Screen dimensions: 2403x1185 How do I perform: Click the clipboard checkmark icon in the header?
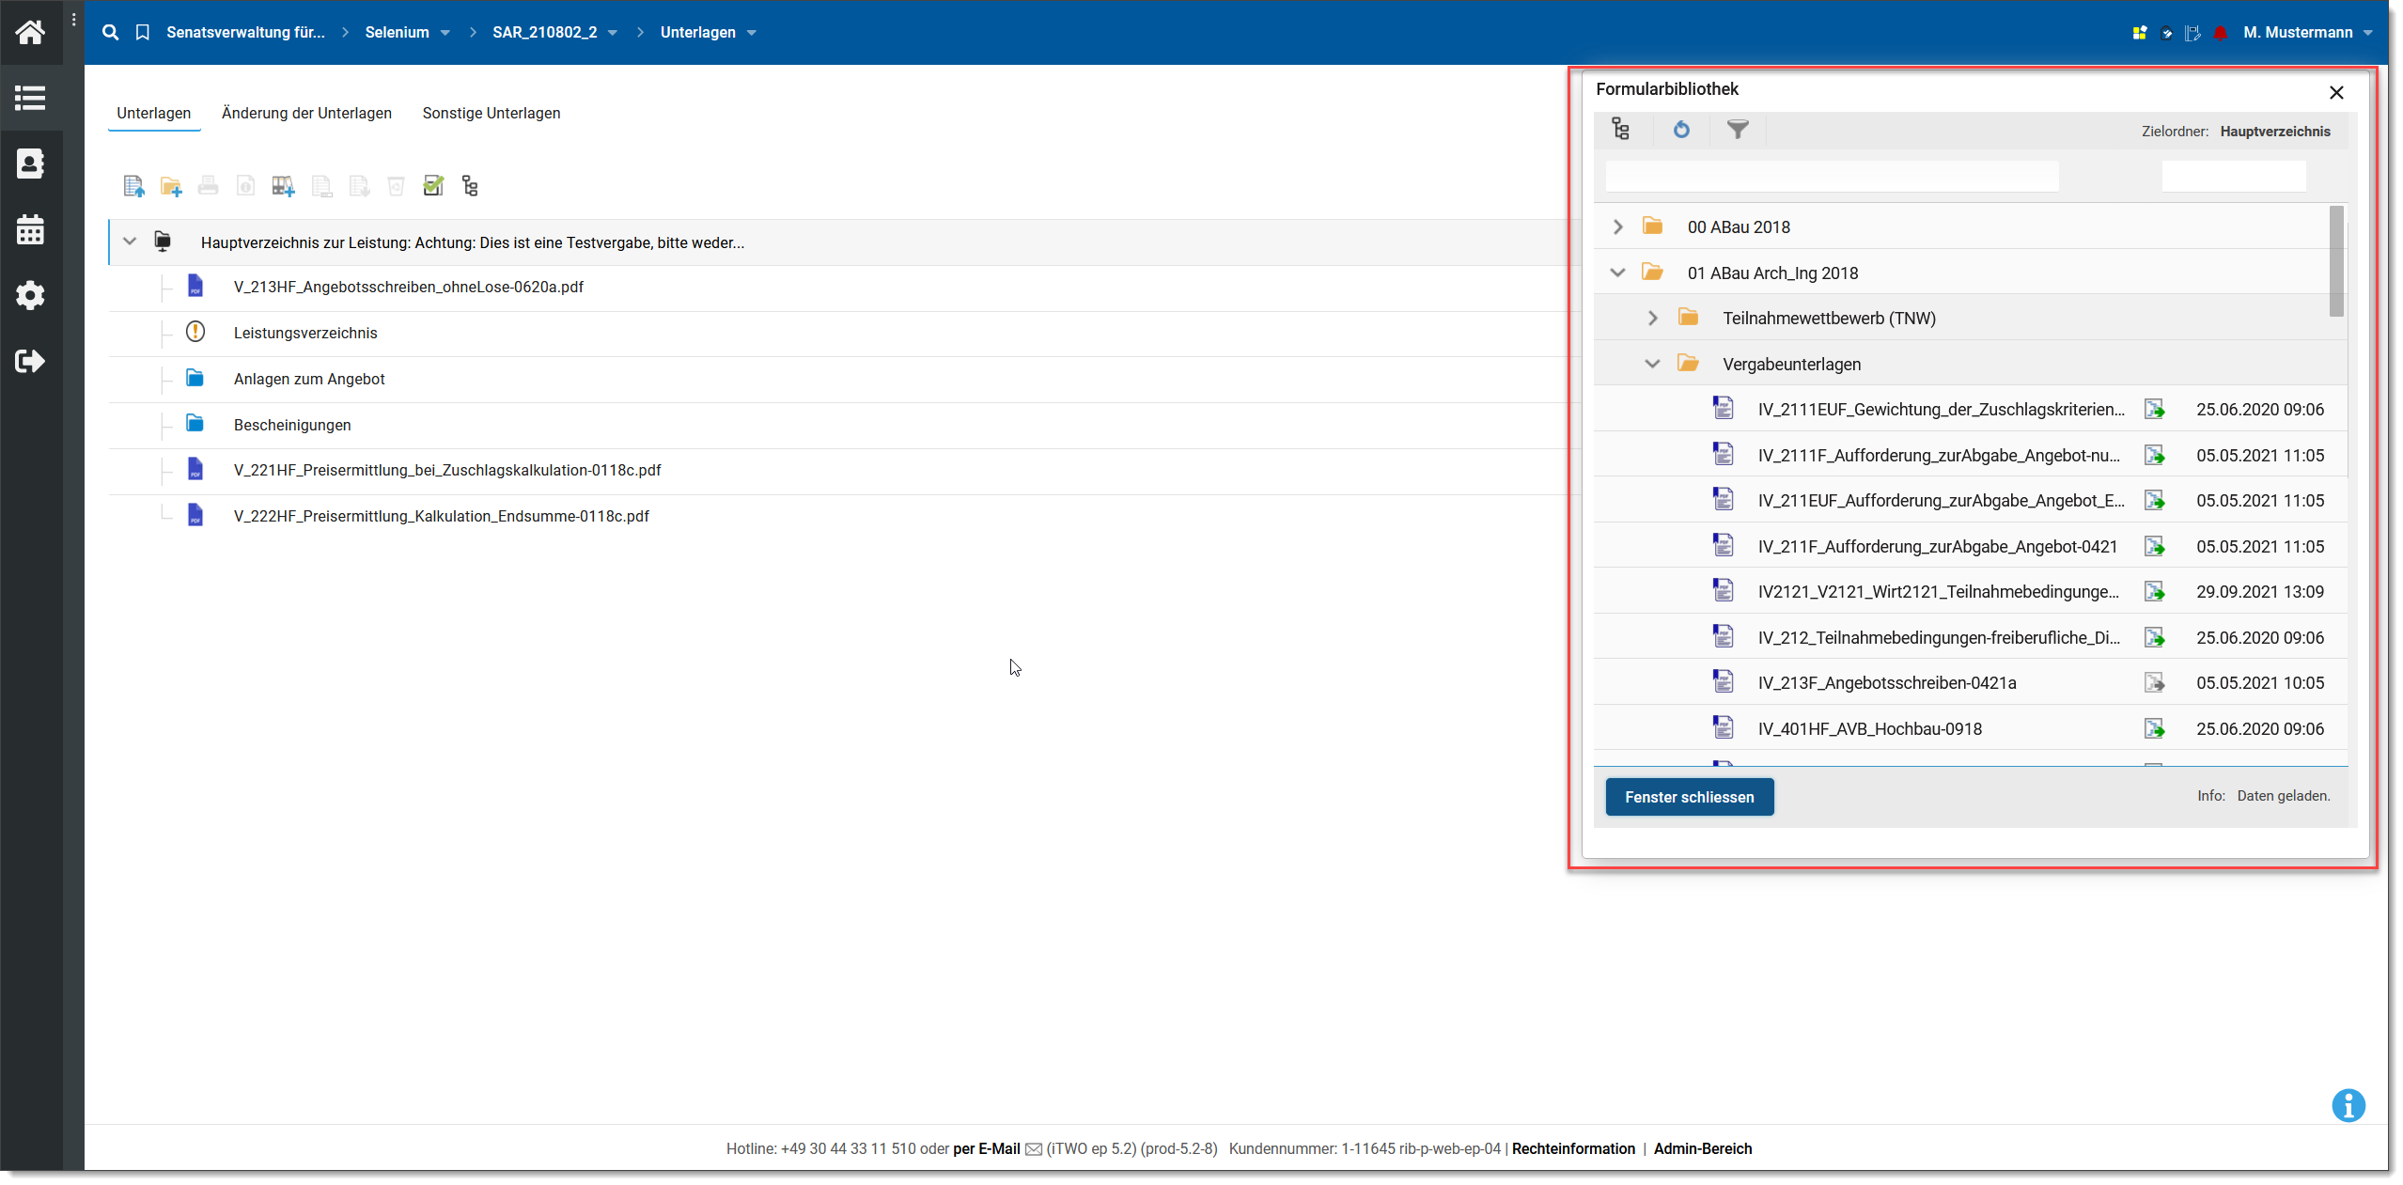(2167, 33)
